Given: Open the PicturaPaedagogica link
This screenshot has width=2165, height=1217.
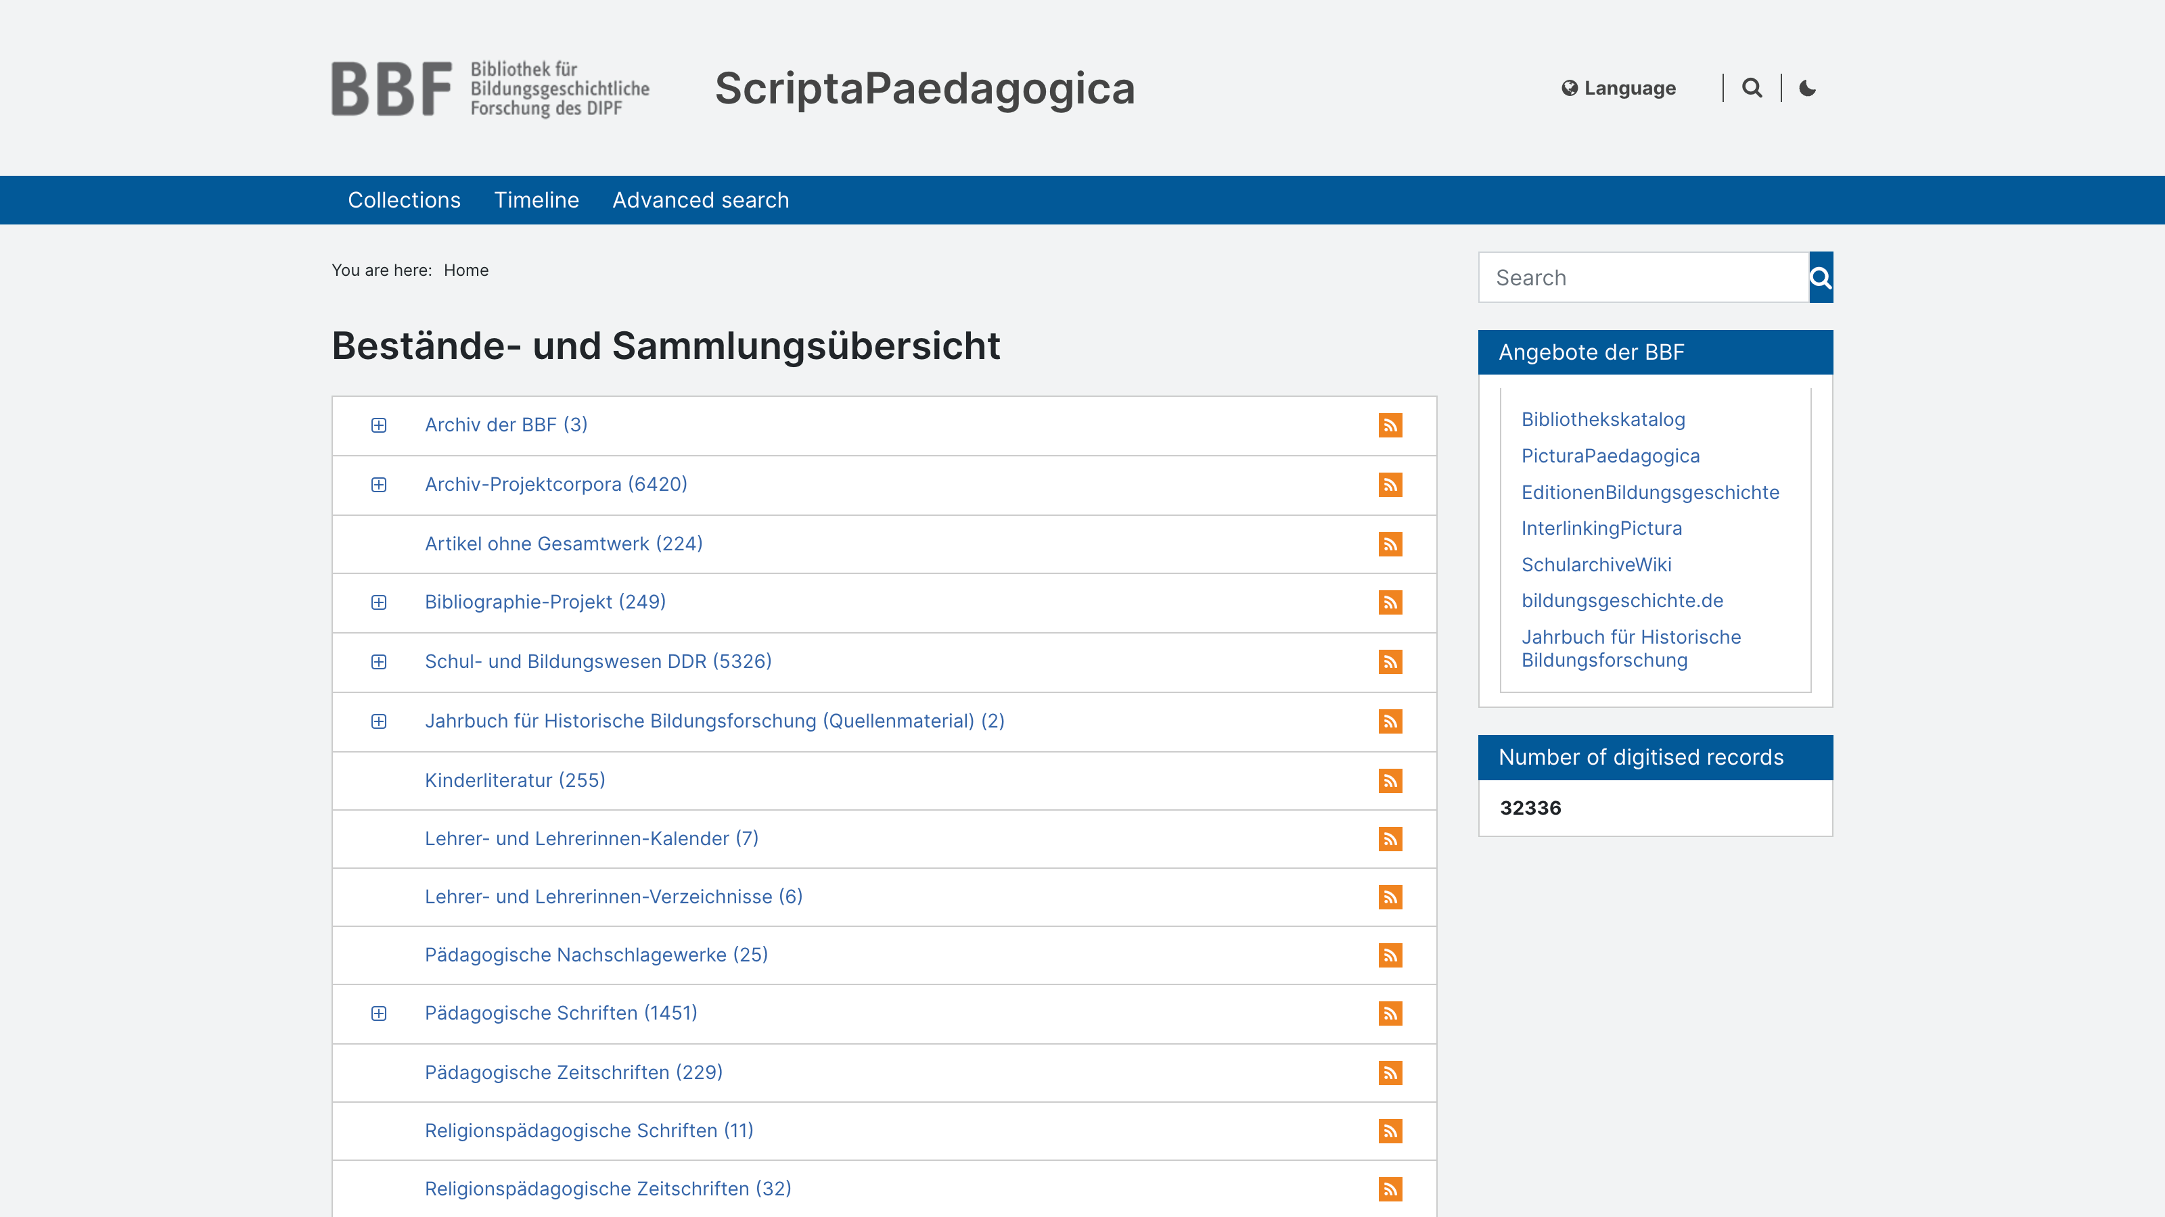Looking at the screenshot, I should (1610, 456).
